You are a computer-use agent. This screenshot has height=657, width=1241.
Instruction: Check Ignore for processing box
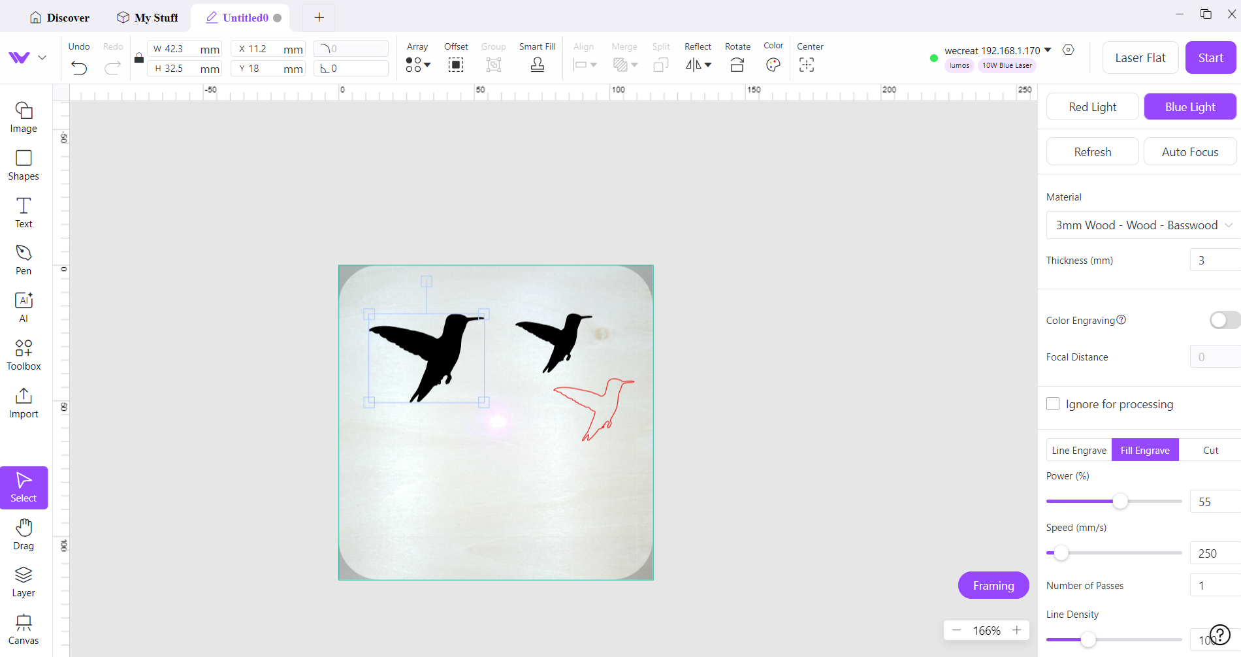coord(1053,404)
